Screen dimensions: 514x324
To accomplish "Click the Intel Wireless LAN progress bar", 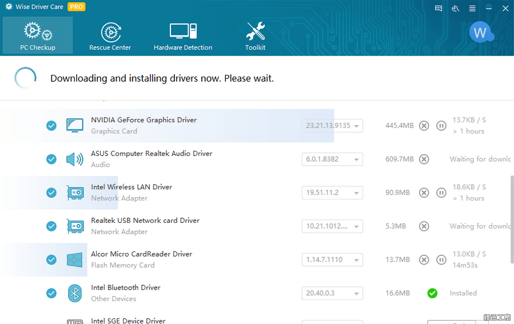I will (59, 193).
